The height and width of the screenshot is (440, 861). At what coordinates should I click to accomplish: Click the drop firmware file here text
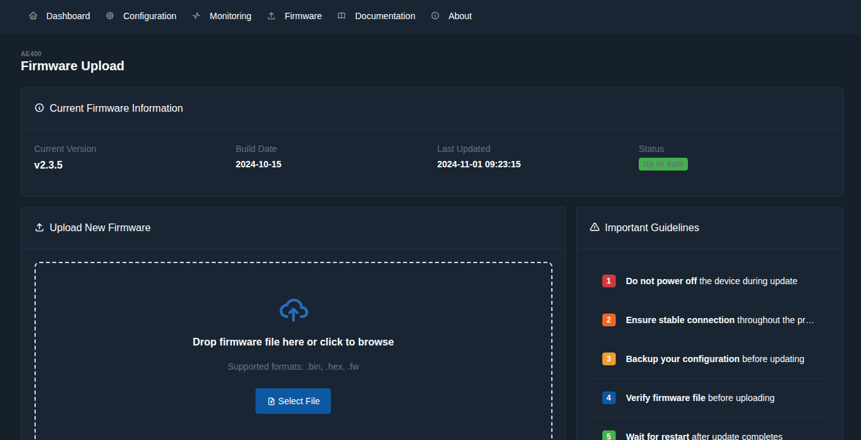[x=293, y=342]
